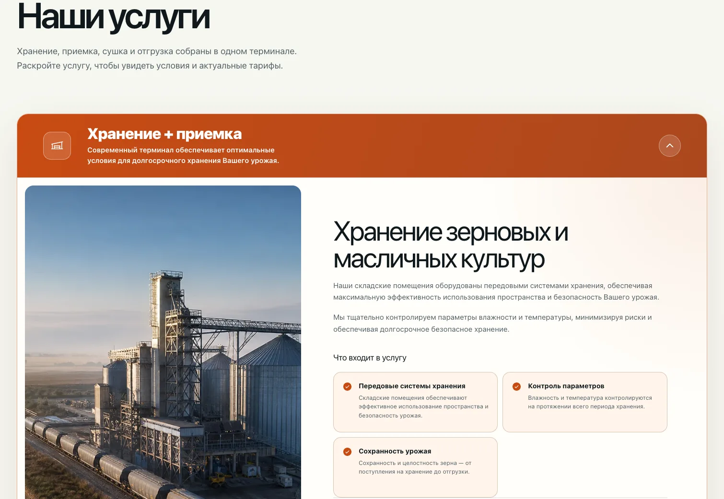Screen dimensions: 724x499
Task: Click the text «Раскройте услугу, чтобы увидеть условия»
Action: [x=104, y=66]
